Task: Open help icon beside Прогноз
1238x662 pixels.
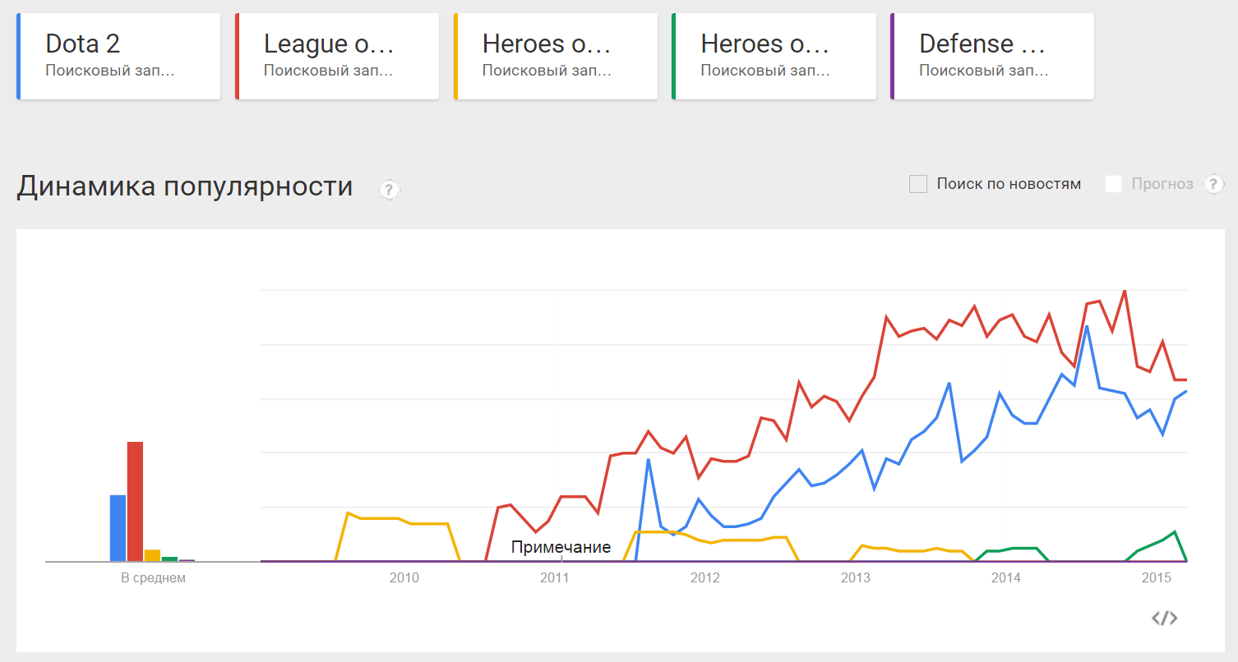Action: coord(1214,184)
